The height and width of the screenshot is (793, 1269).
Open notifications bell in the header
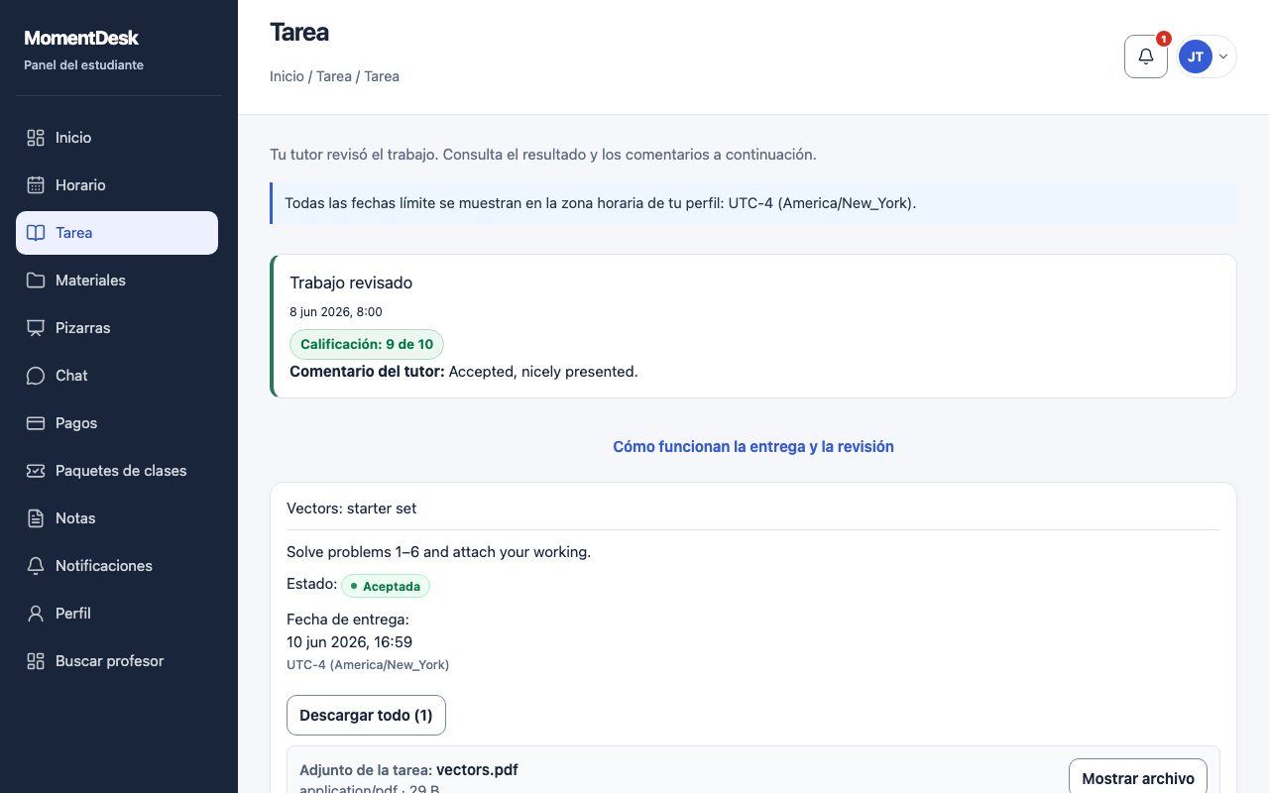[1146, 57]
